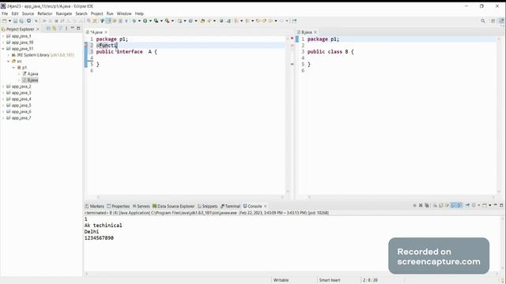This screenshot has width=506, height=284.
Task: Click the Open Type toolbar icon
Action: (x=202, y=21)
